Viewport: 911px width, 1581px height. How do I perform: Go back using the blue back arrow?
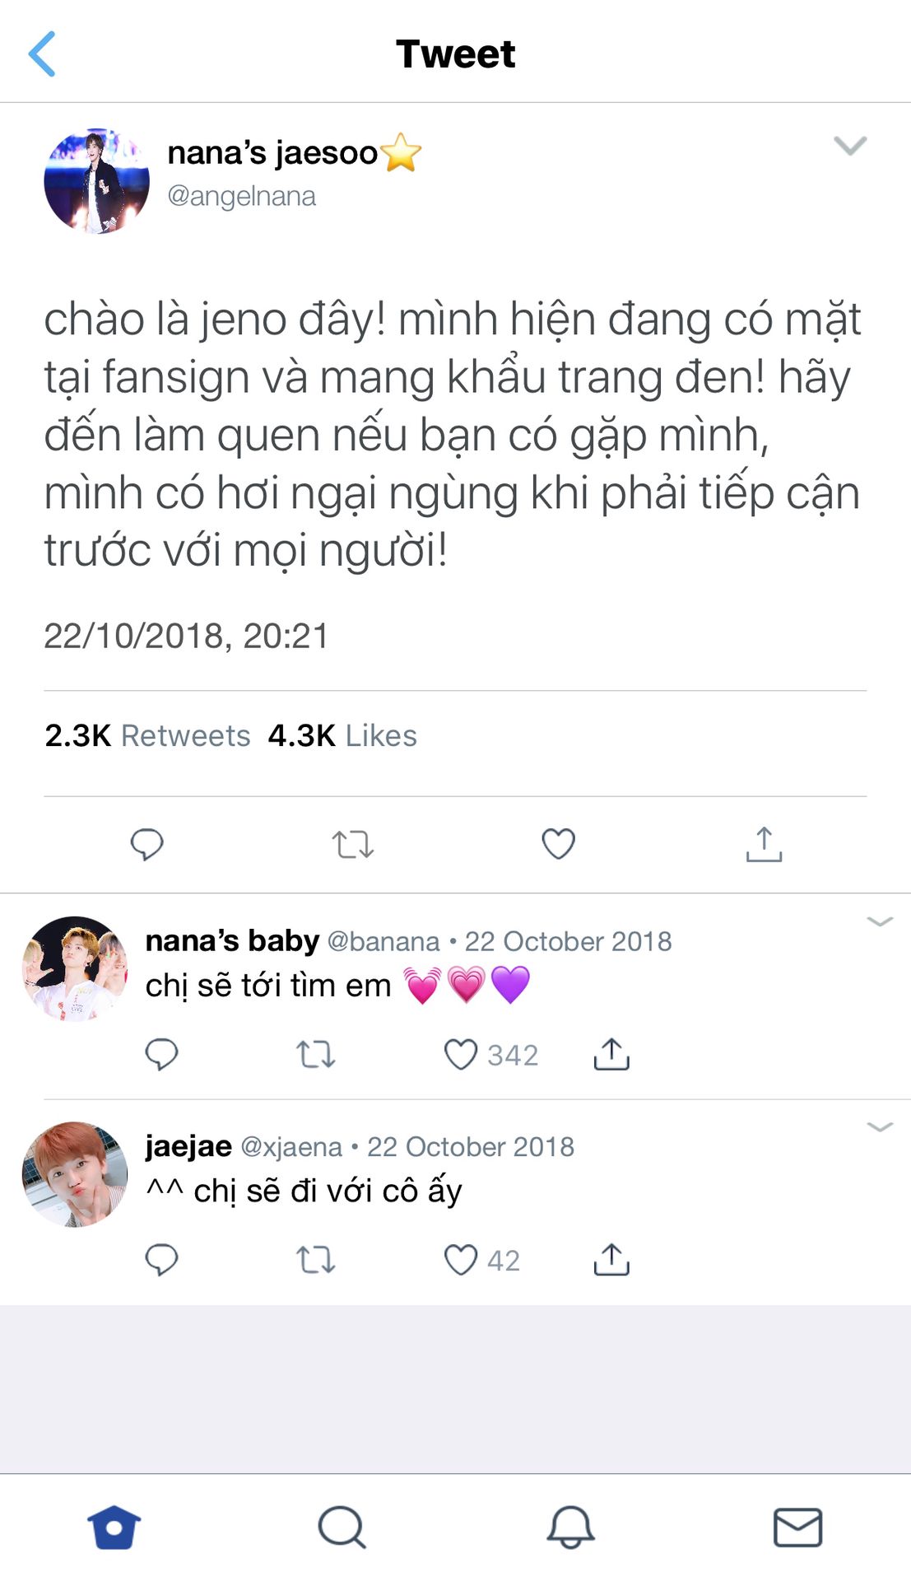coord(42,54)
